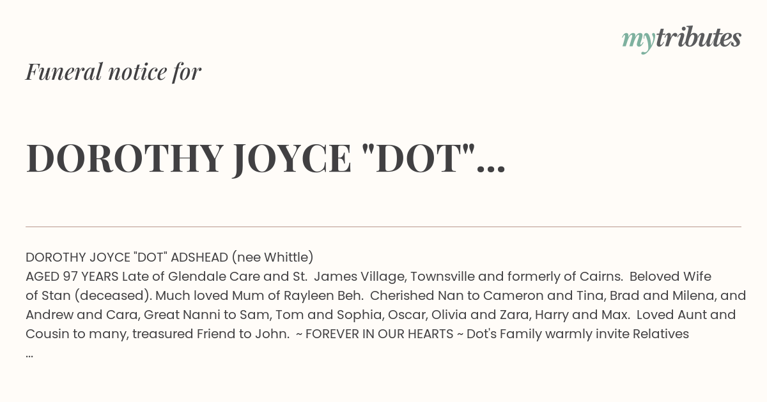Expand truncated notice via the bottom ellipsis

click(x=29, y=354)
